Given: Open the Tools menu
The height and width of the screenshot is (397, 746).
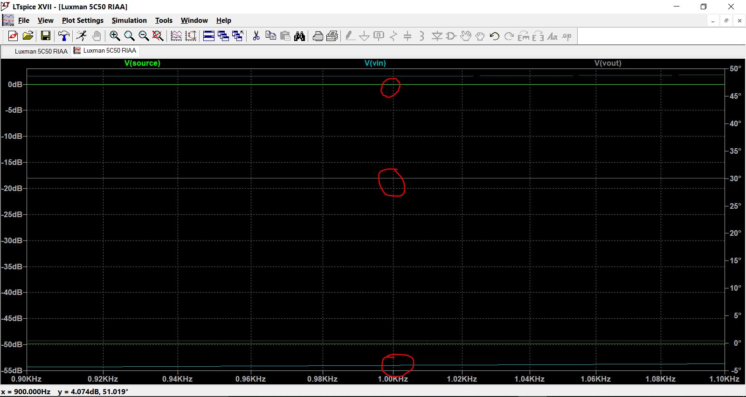Looking at the screenshot, I should click(164, 21).
